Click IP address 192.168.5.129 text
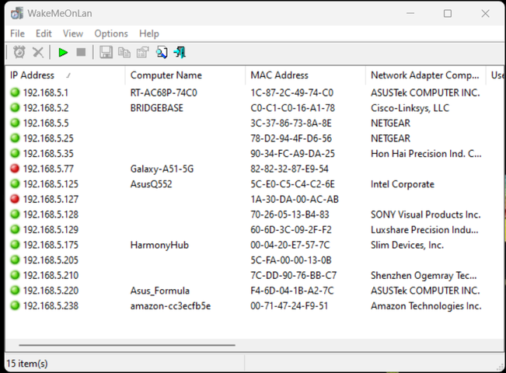Image resolution: width=506 pixels, height=373 pixels. (51, 230)
